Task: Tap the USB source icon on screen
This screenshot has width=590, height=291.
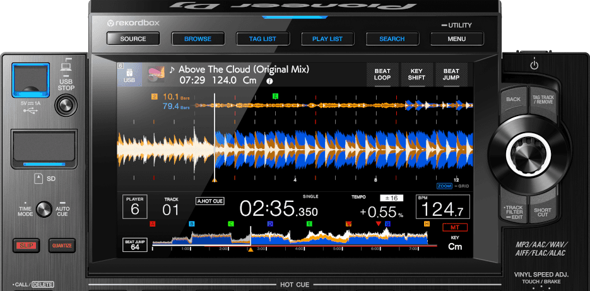Action: pyautogui.click(x=129, y=76)
